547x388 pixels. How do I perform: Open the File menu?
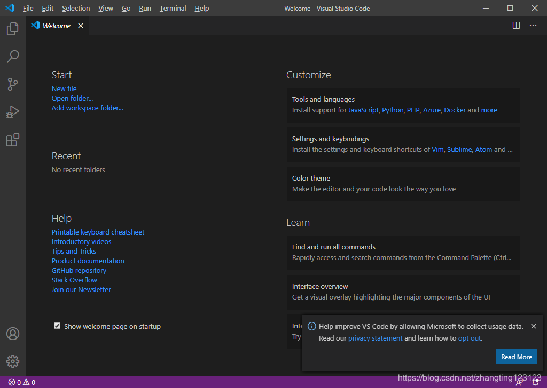(x=28, y=8)
